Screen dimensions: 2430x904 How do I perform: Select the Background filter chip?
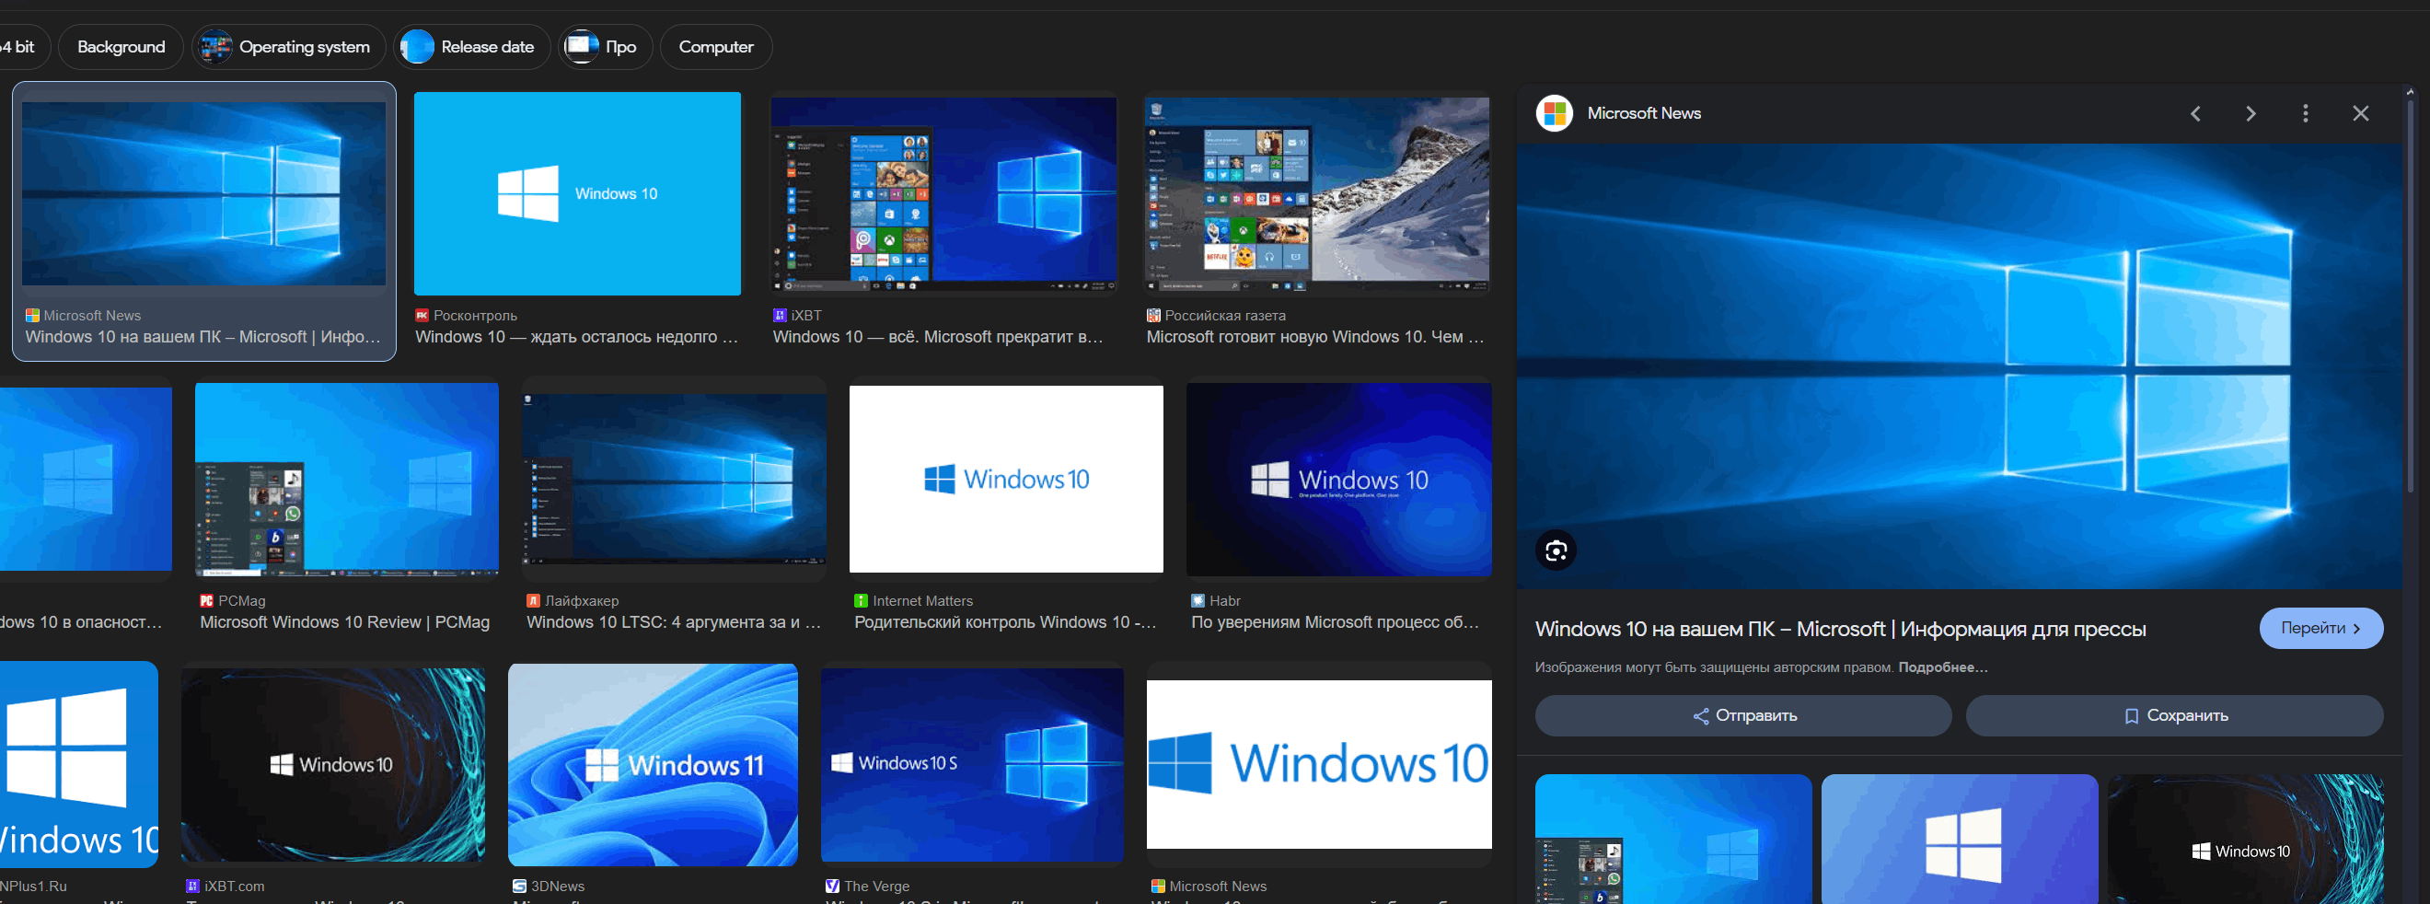pos(121,46)
